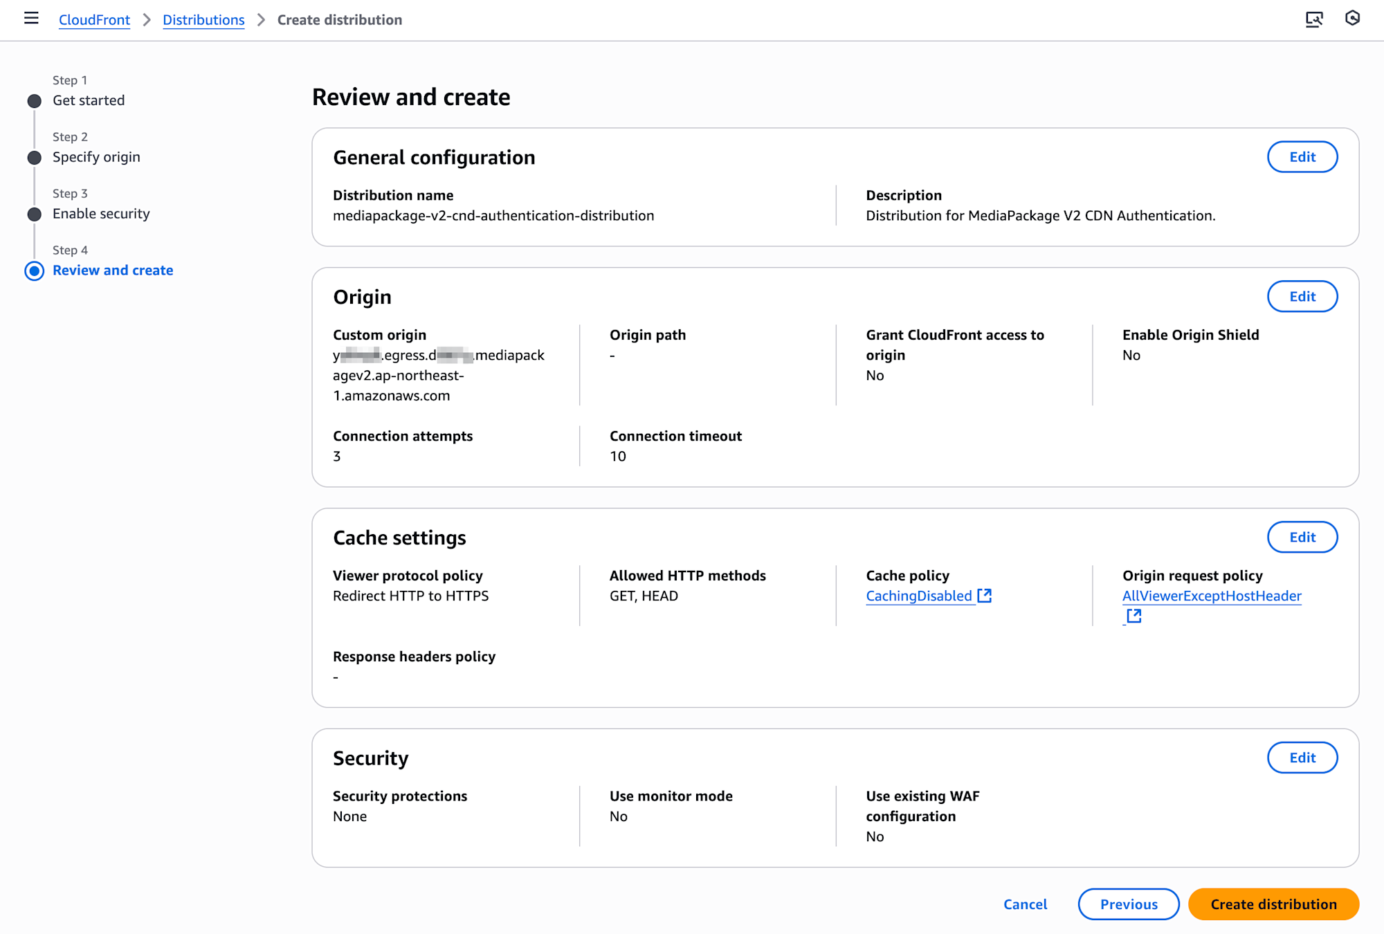
Task: Open CachingDisabled cache policy link
Action: coord(918,596)
